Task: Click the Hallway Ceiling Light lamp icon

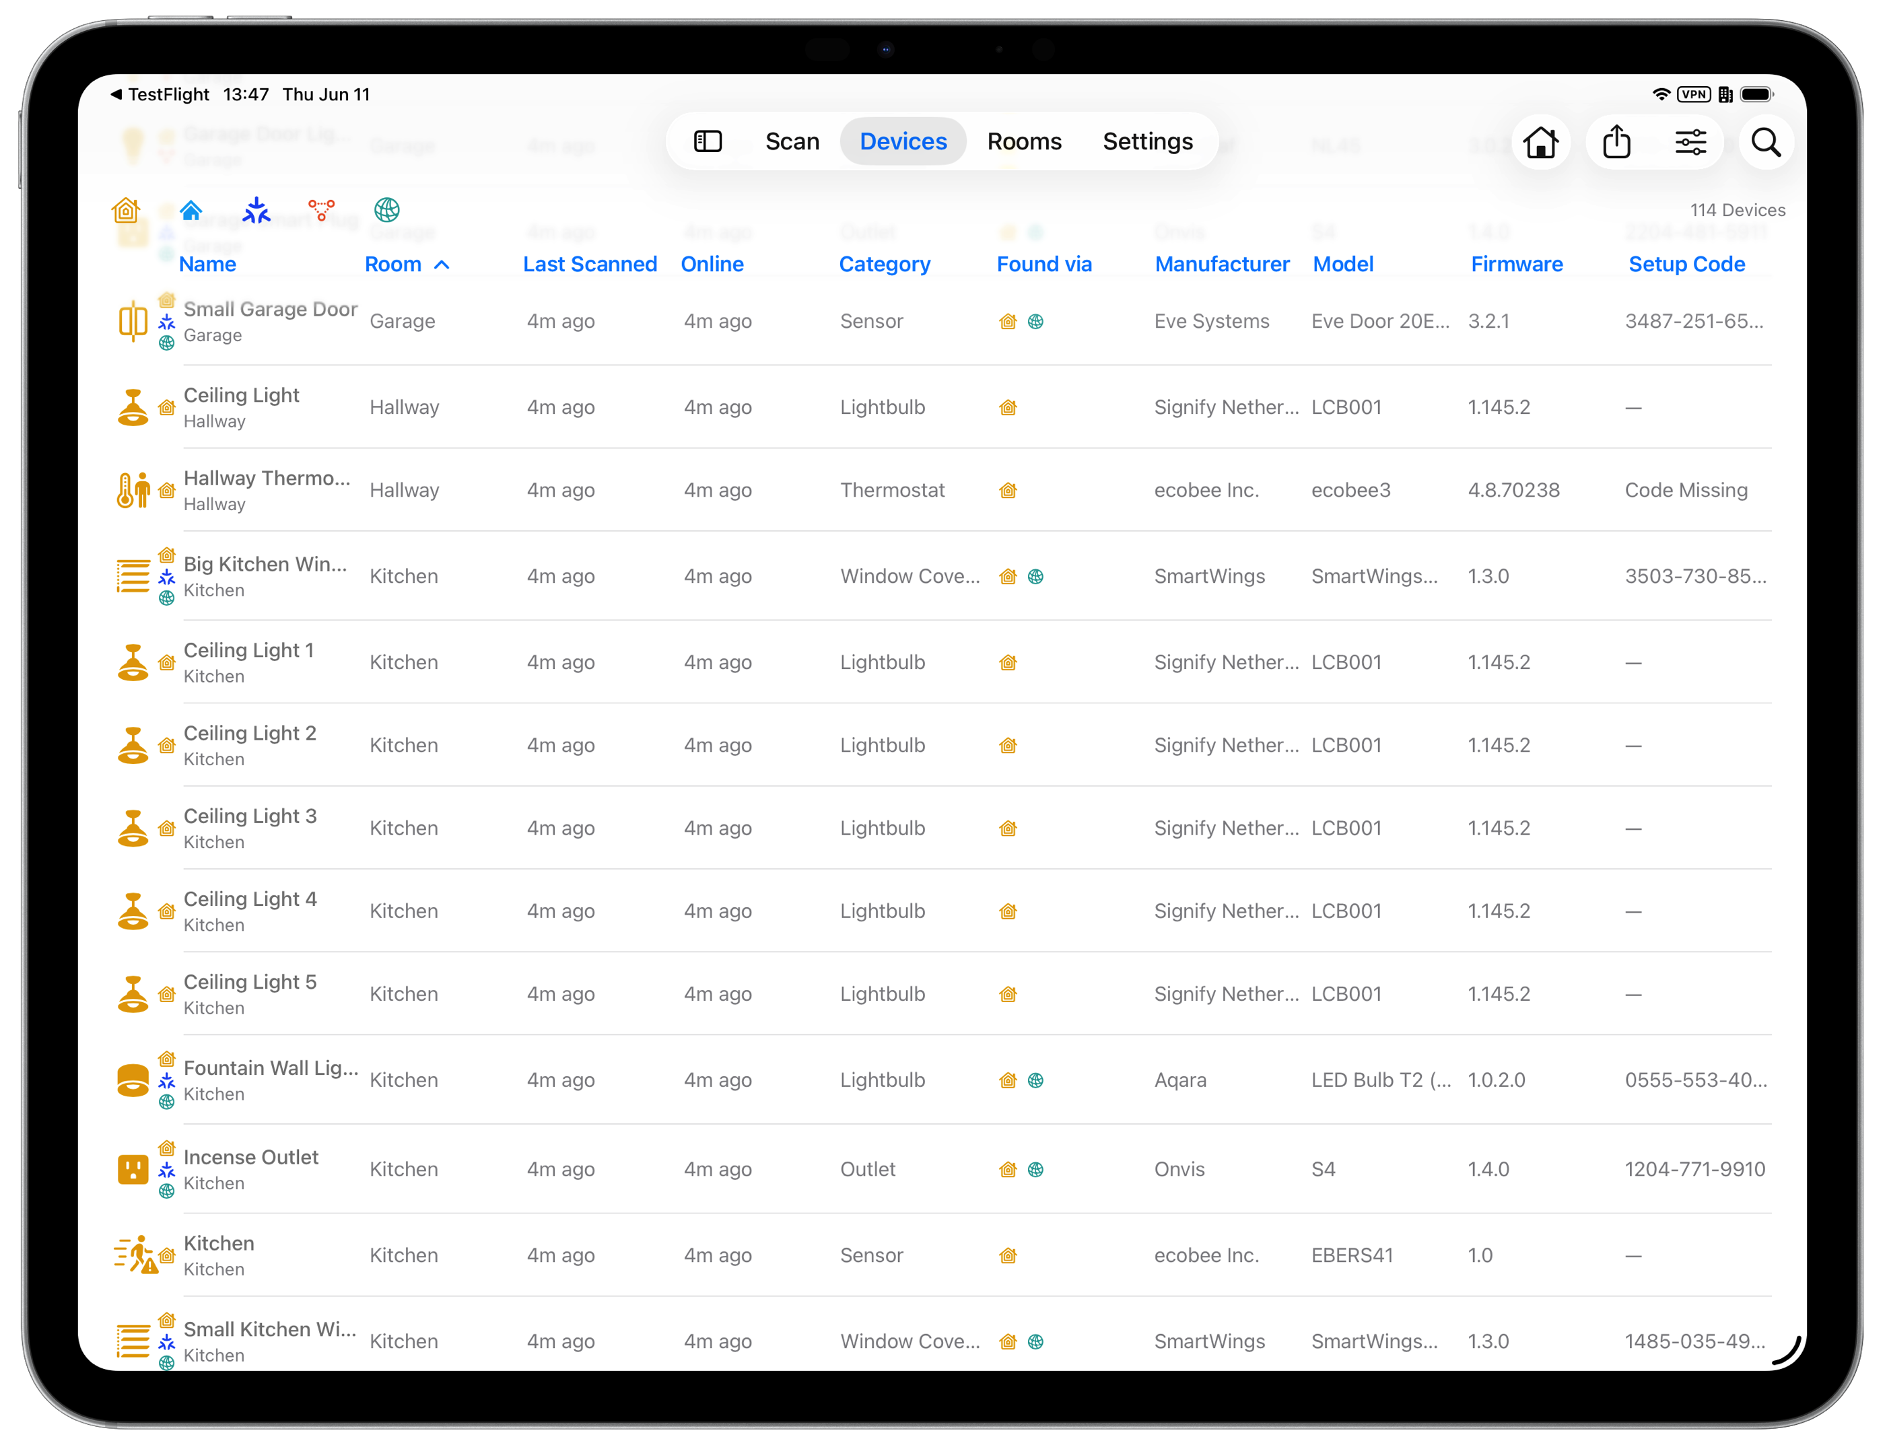Action: click(x=133, y=408)
